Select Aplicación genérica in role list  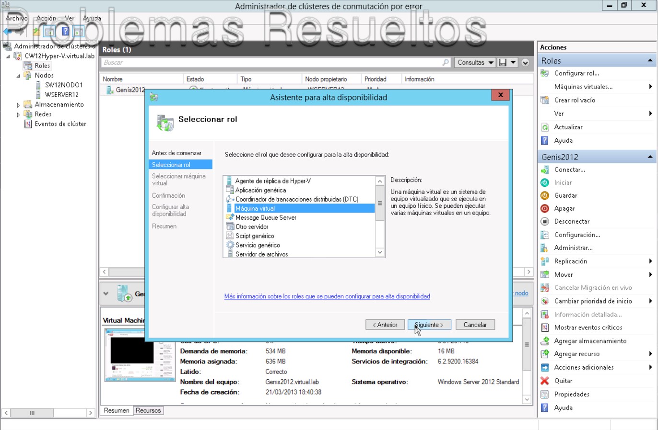(260, 190)
